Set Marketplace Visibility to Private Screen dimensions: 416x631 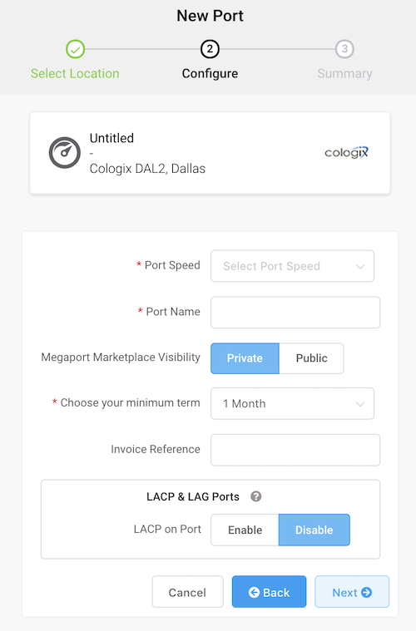tap(245, 358)
